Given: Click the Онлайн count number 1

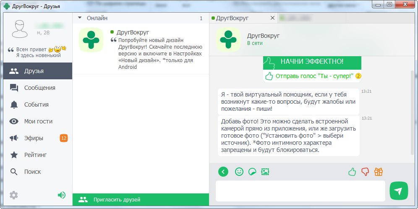Looking at the screenshot, I should [201, 18].
